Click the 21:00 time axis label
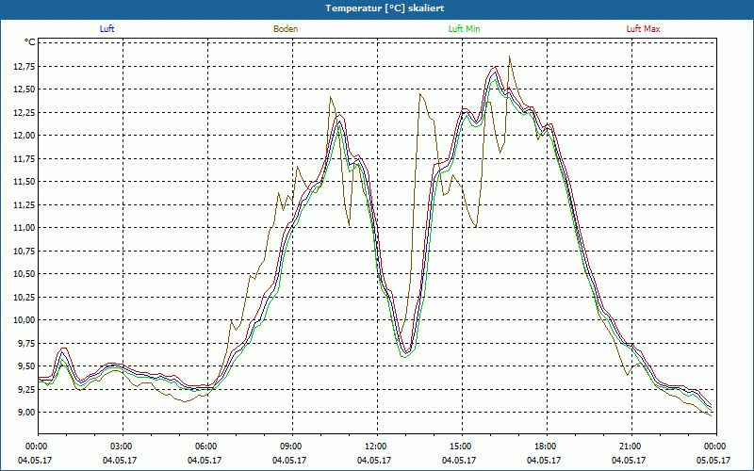 [x=631, y=447]
